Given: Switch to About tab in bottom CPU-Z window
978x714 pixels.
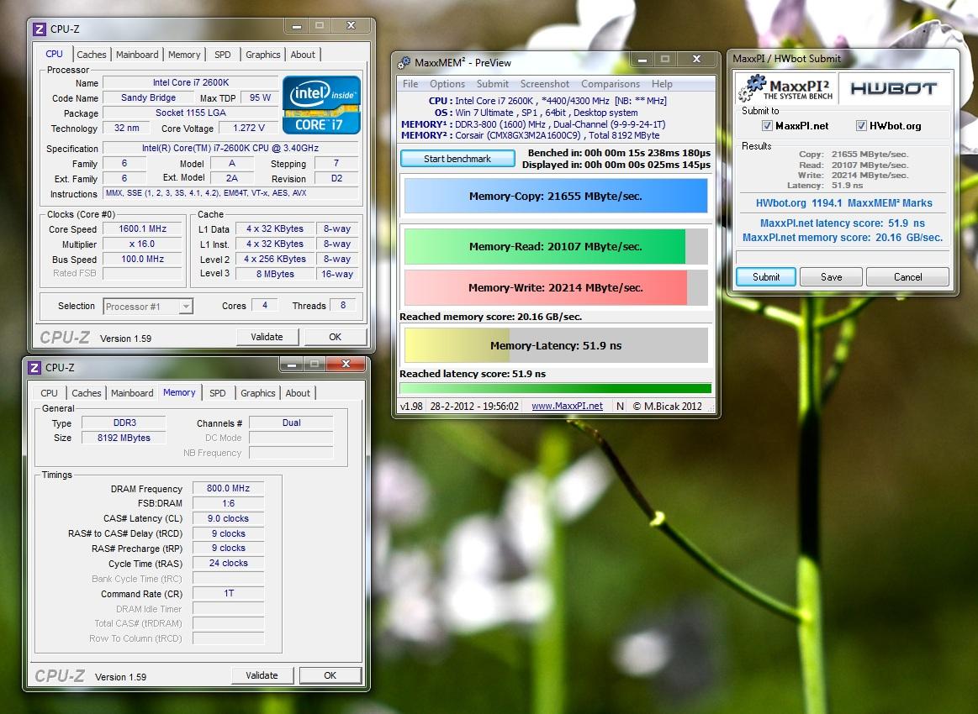Looking at the screenshot, I should click(x=298, y=393).
